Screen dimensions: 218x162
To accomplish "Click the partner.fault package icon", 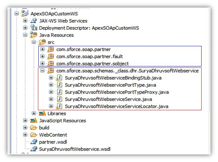I will [x=51, y=57].
